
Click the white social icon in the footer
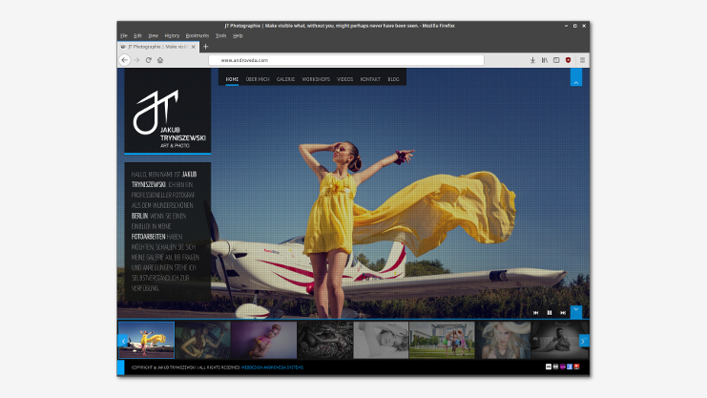click(549, 367)
